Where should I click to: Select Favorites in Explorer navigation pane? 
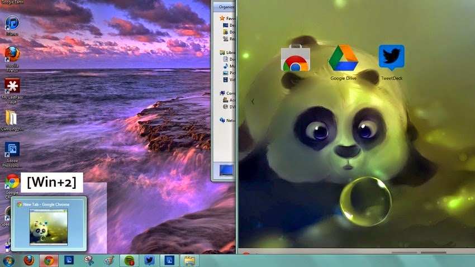pos(227,18)
